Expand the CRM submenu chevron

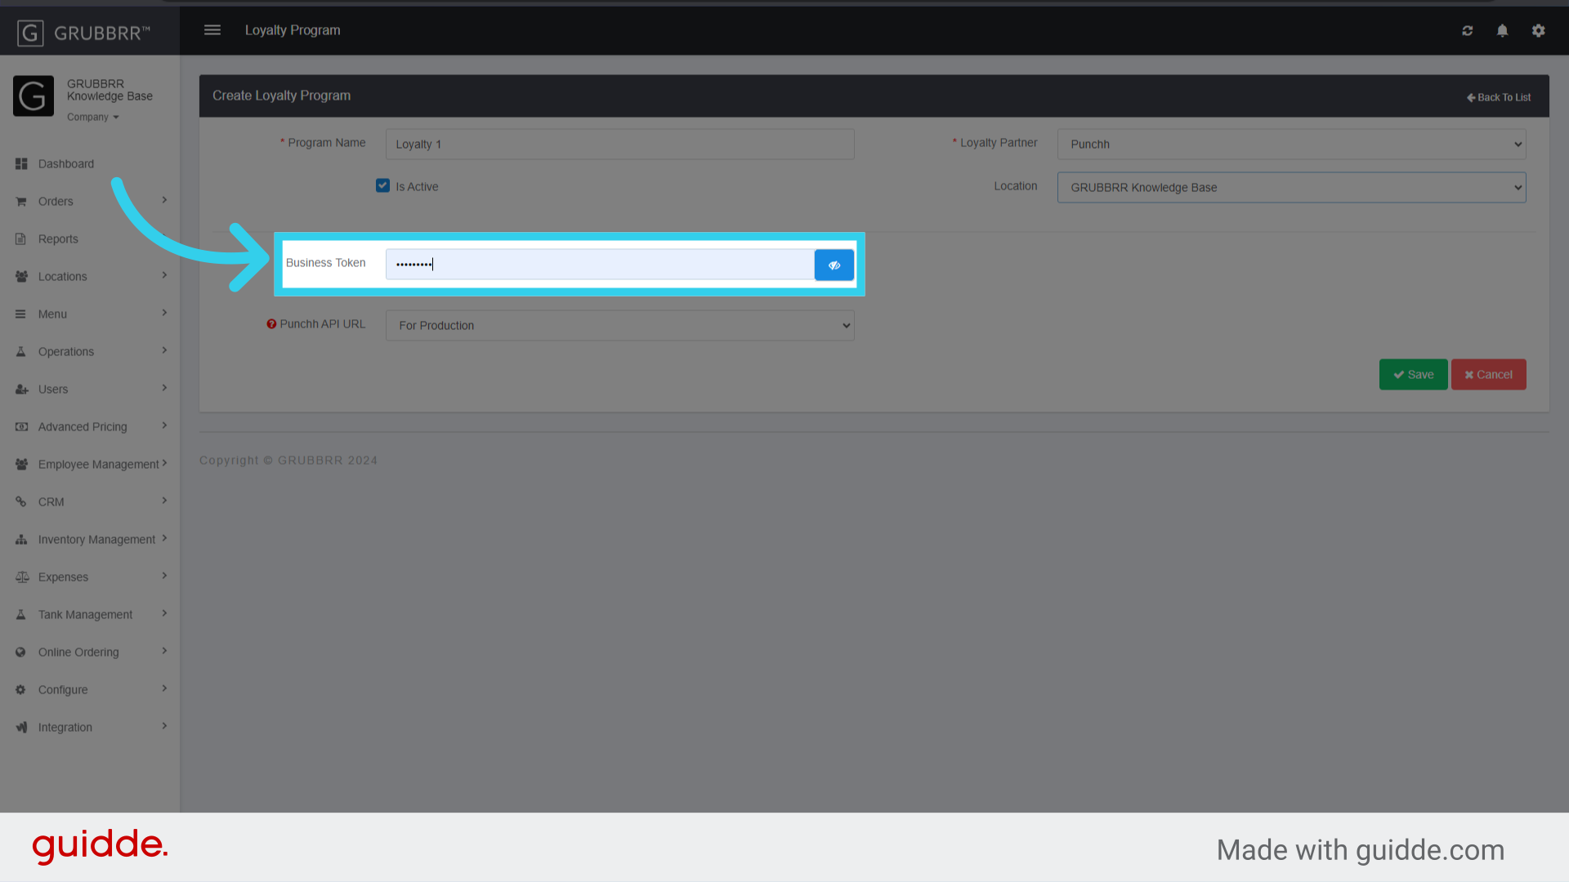pos(164,501)
